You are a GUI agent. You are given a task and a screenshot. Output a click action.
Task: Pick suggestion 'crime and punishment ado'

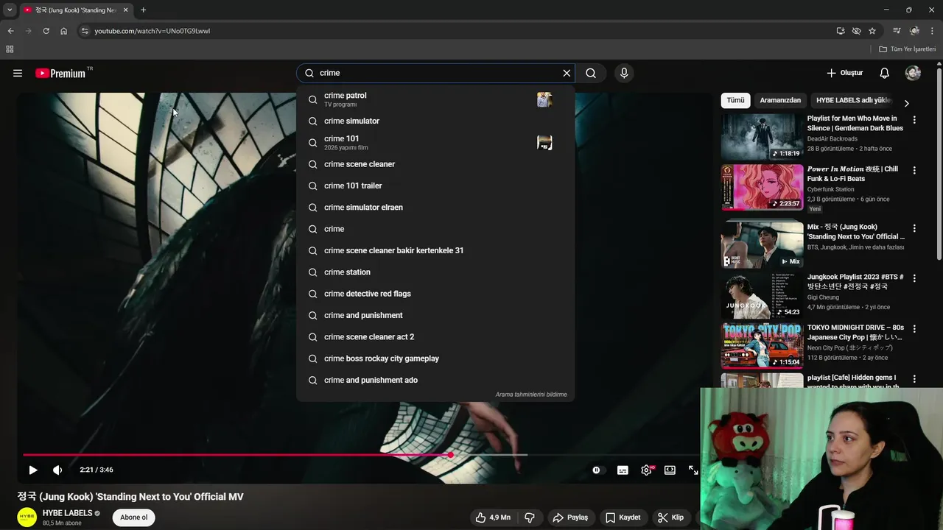pyautogui.click(x=435, y=380)
